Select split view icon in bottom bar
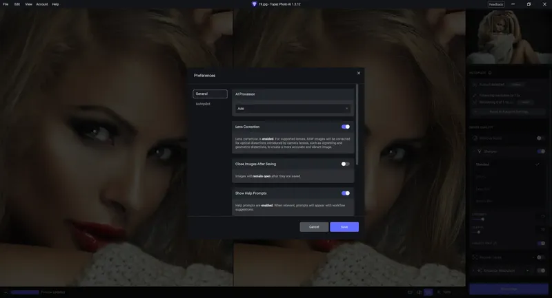The height and width of the screenshot is (298, 552). [419, 292]
